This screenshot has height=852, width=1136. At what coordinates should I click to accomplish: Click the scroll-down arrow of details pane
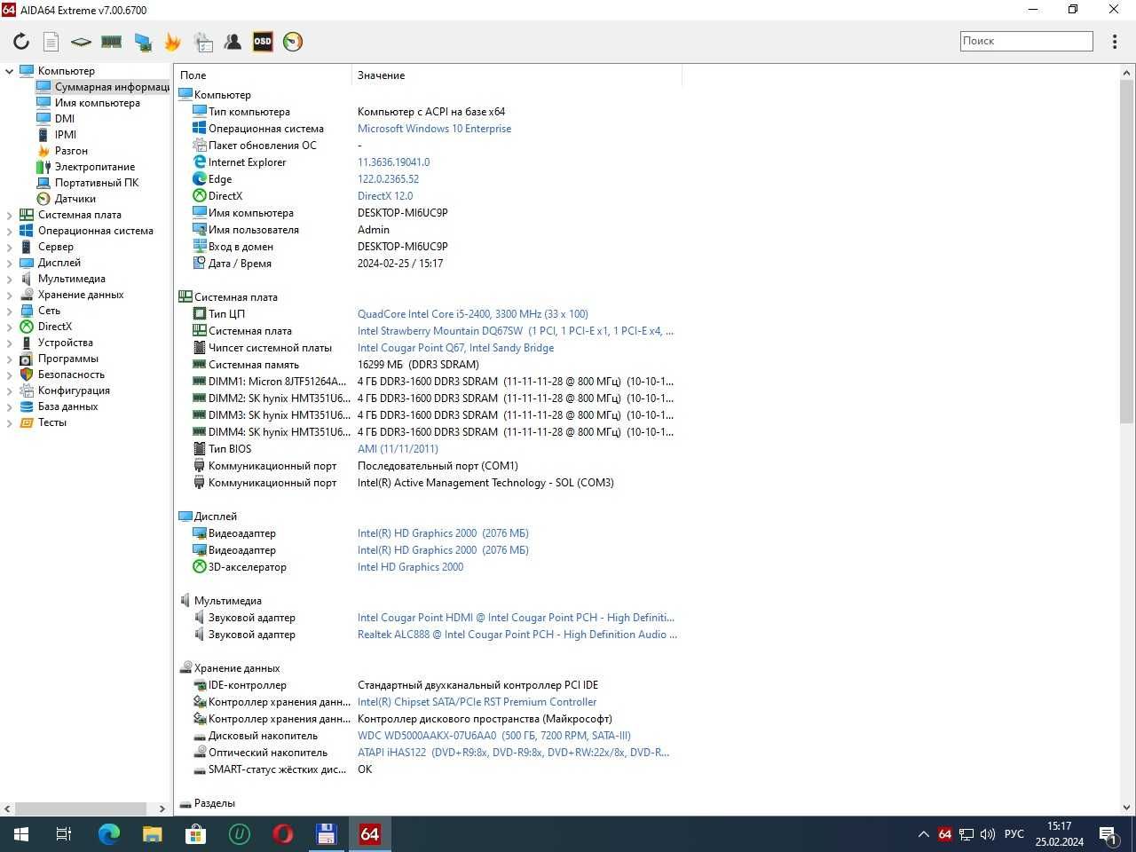(1127, 808)
